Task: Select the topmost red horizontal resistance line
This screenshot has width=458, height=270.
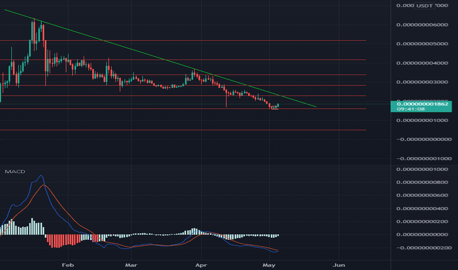Action: coord(183,41)
